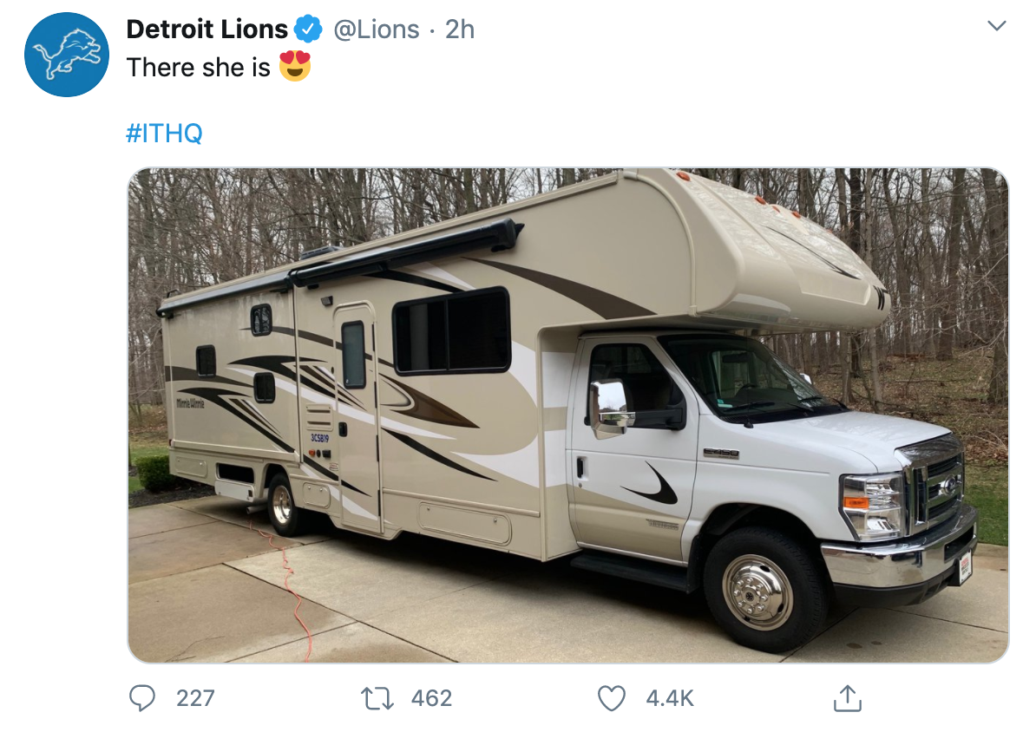Click the Minnie Winnie decal on RV

(190, 403)
